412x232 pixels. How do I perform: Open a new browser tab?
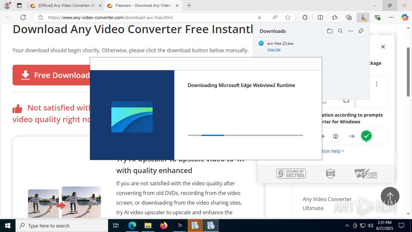189,5
